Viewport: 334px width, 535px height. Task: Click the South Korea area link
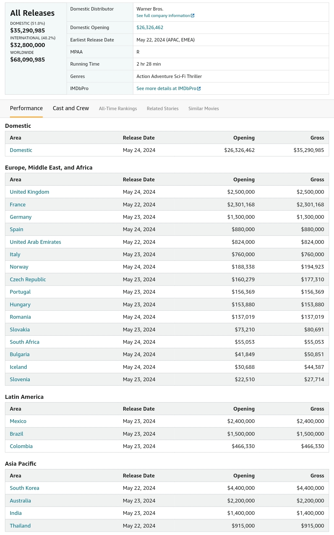click(24, 488)
